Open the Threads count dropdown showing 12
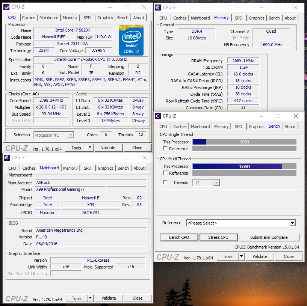Screen dimensions: 307x306 pyautogui.click(x=206, y=182)
